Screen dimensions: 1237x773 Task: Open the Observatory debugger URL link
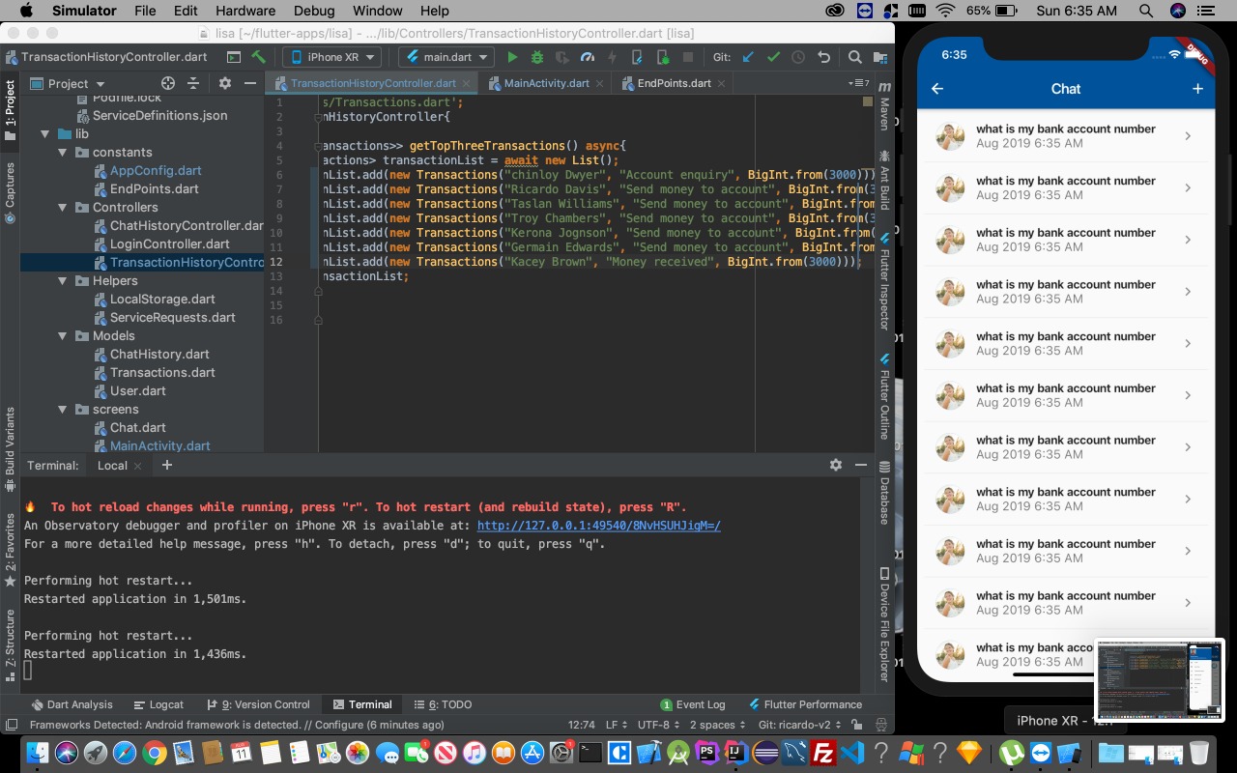pyautogui.click(x=599, y=526)
